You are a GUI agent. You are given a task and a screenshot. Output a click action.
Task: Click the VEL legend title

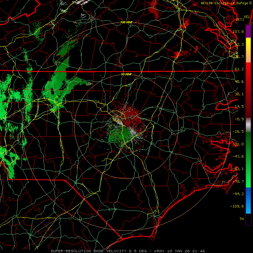tap(247, 17)
